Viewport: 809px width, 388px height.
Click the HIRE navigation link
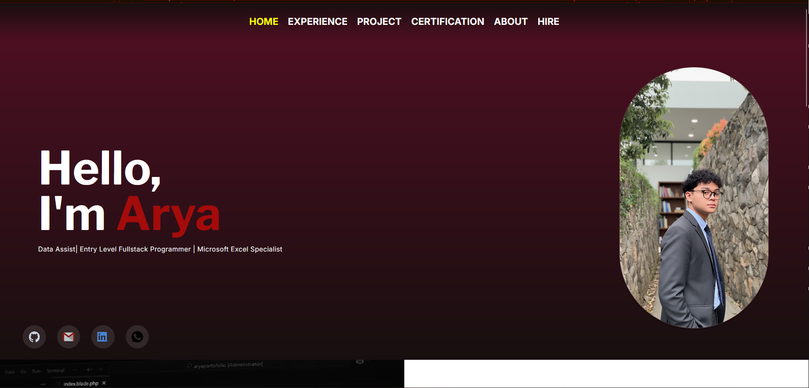[x=548, y=21]
